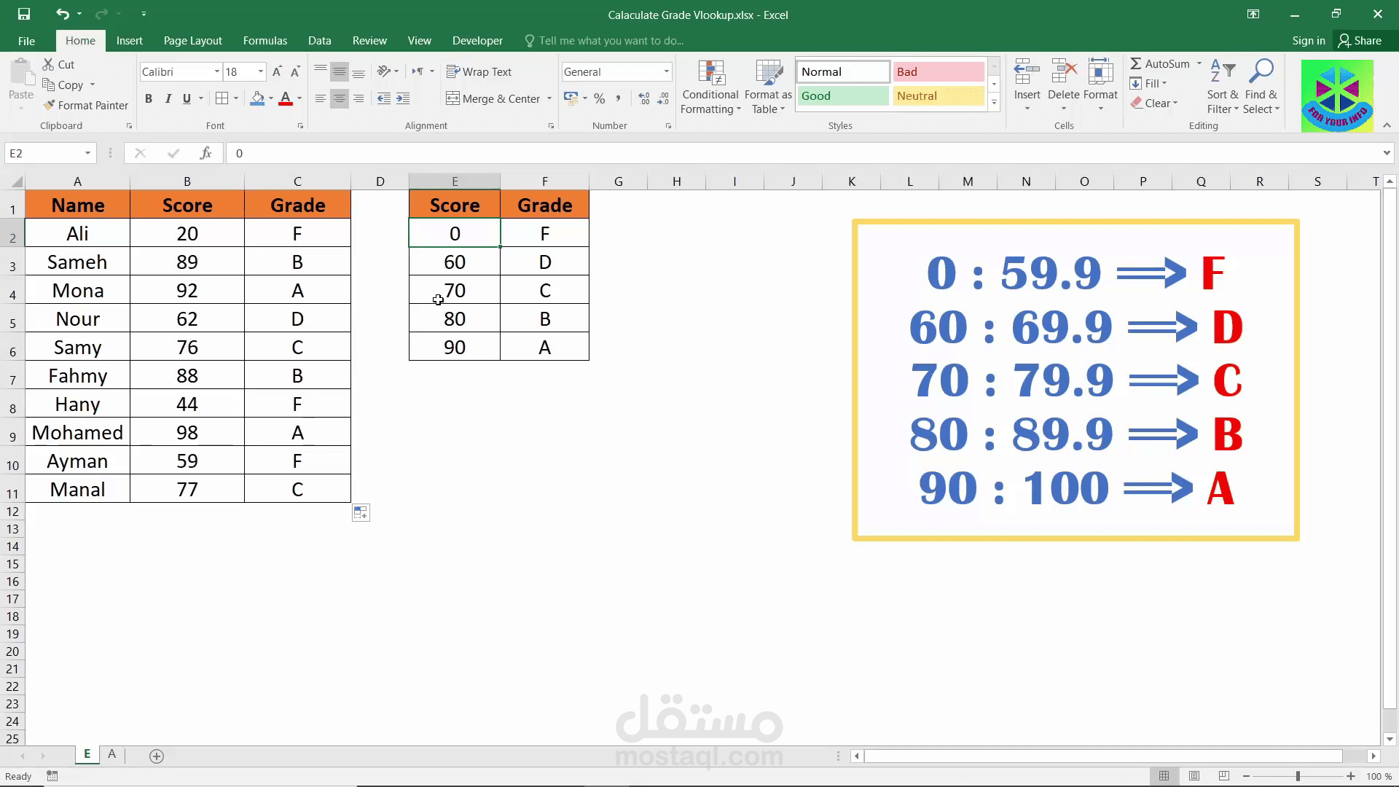This screenshot has width=1399, height=787.
Task: Open the Formulas ribbon tab
Action: pos(264,41)
